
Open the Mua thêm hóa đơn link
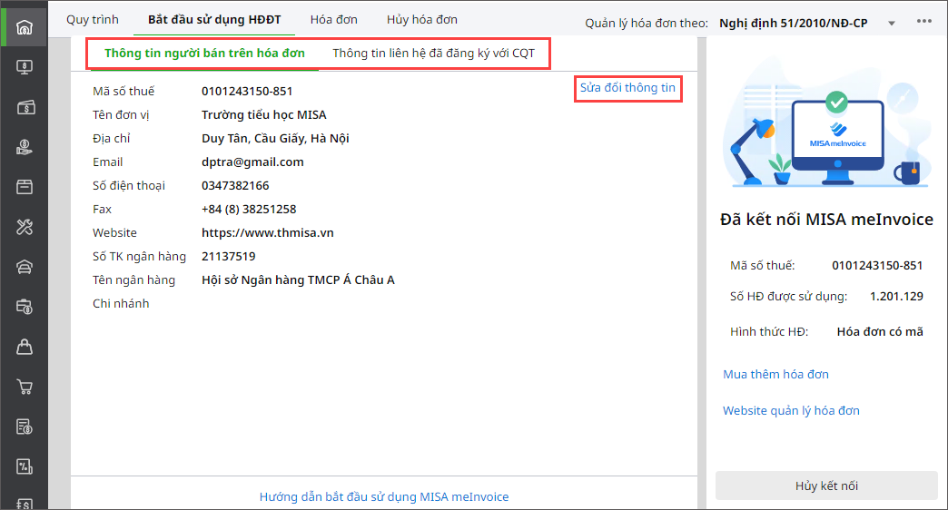pyautogui.click(x=775, y=374)
